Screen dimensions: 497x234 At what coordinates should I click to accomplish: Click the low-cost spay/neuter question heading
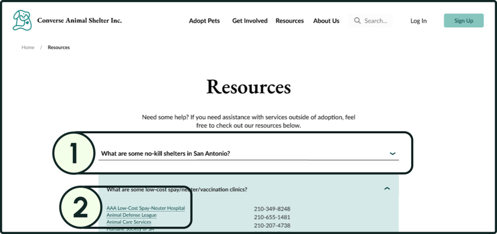click(177, 189)
